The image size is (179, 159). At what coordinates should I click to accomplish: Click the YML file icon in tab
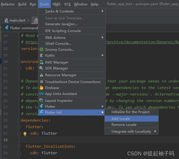tap(36, 21)
